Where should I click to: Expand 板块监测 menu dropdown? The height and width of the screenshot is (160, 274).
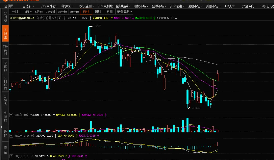point(87,6)
